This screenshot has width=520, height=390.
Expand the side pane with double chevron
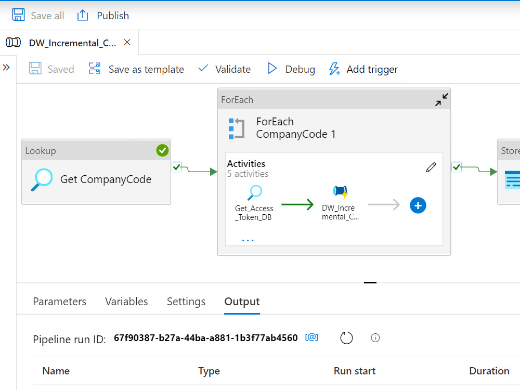pyautogui.click(x=6, y=68)
